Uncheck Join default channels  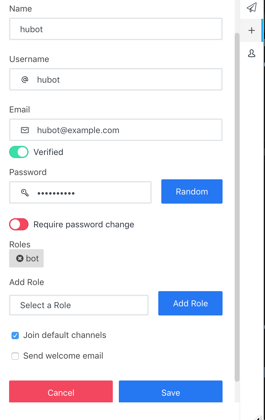[15, 335]
